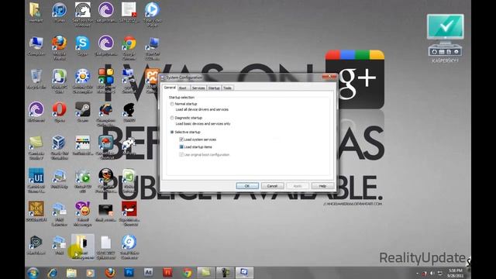Open the BitTorrent shortcut beside Opera
Image resolution: width=496 pixels, height=279 pixels.
tap(36, 112)
